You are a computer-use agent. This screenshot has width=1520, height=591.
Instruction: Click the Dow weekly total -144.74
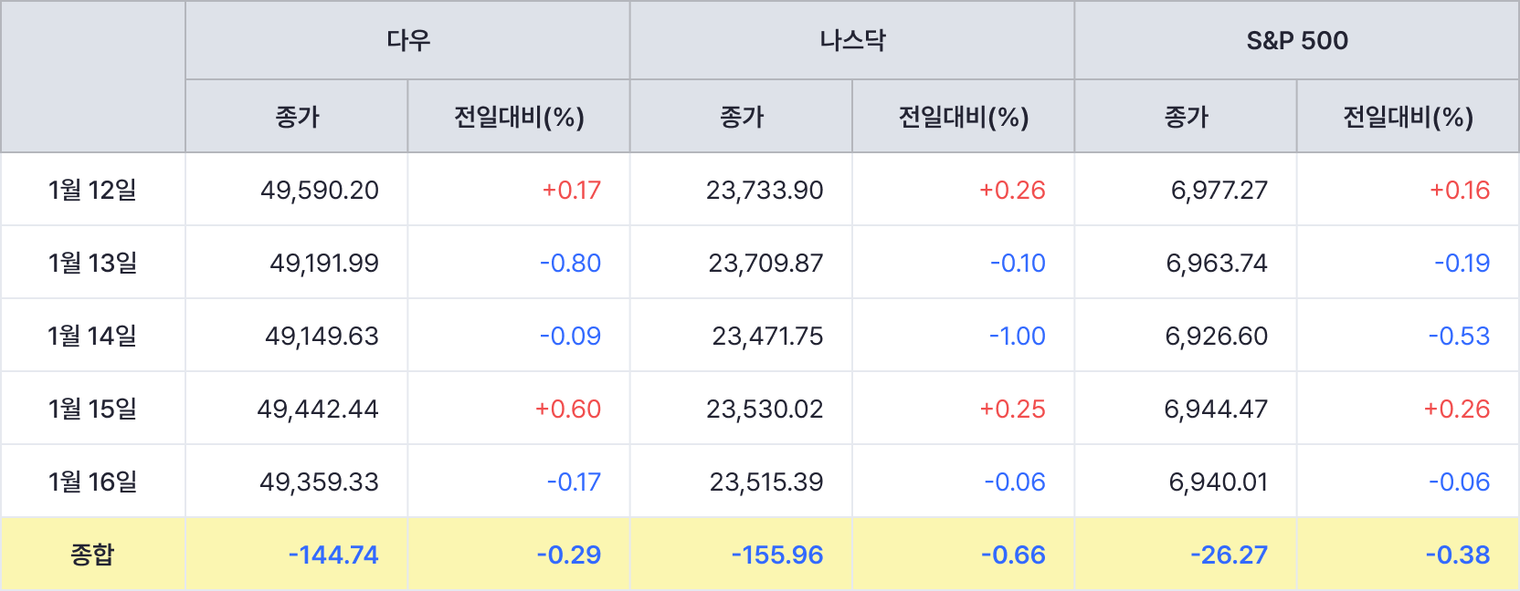(x=333, y=555)
